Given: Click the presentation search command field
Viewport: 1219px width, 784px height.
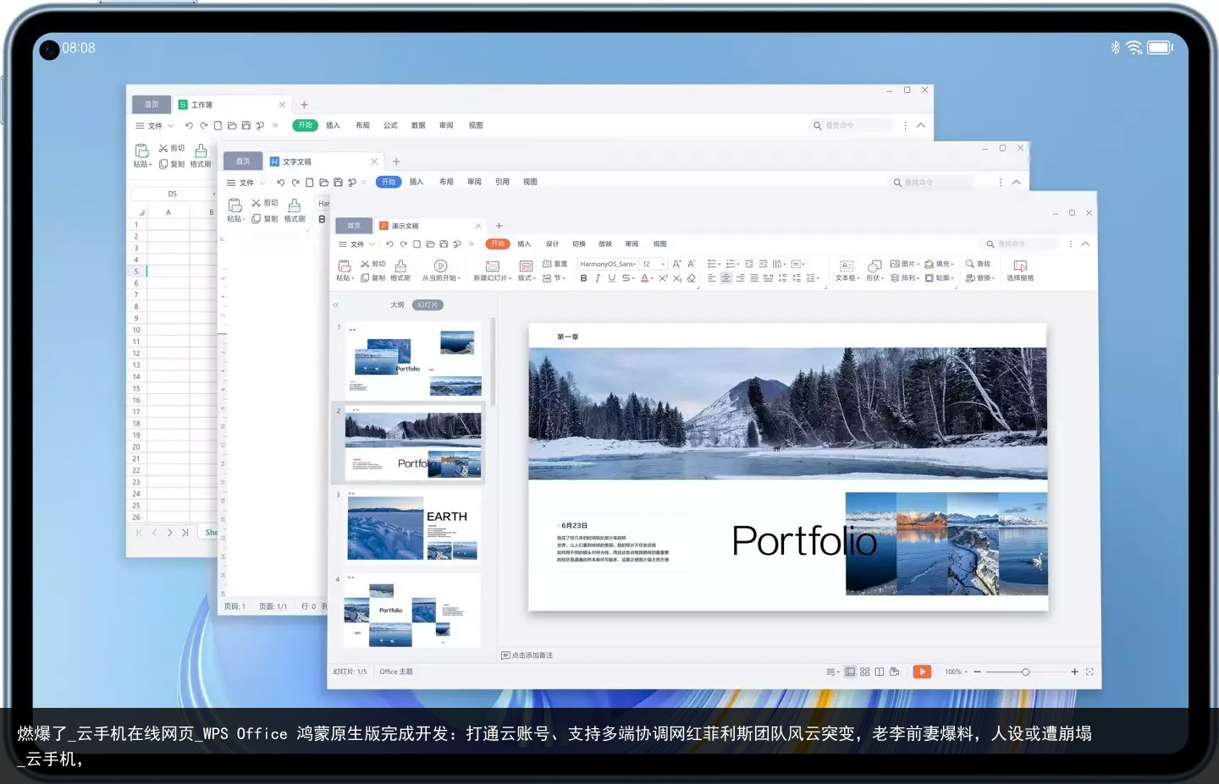Looking at the screenshot, I should click(x=1020, y=244).
